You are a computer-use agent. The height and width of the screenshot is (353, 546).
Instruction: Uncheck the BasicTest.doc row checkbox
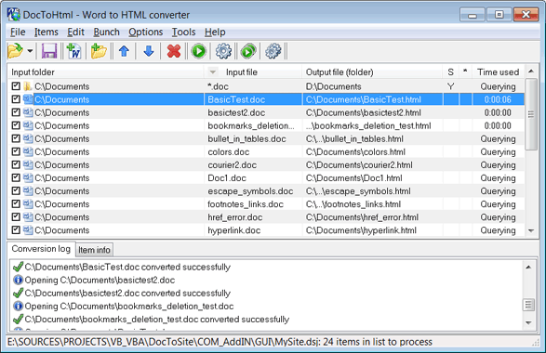click(16, 99)
